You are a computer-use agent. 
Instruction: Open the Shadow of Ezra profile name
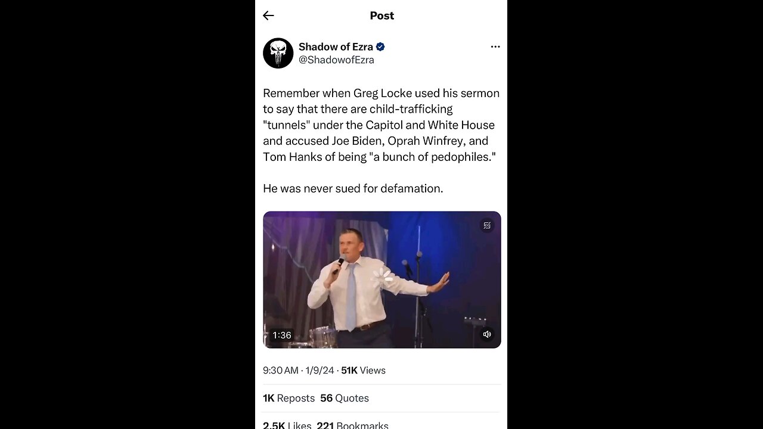[336, 46]
